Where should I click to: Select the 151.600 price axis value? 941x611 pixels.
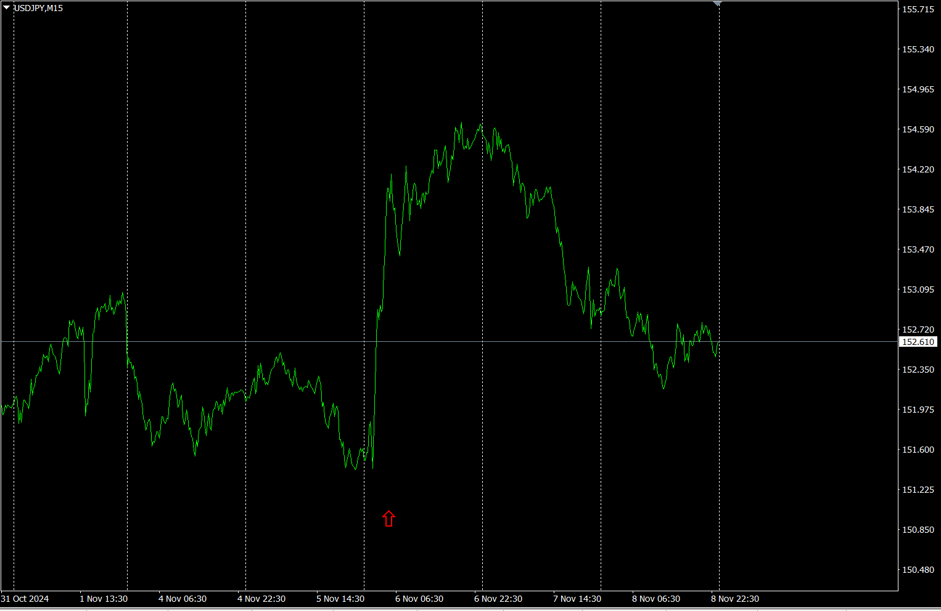[x=918, y=450]
